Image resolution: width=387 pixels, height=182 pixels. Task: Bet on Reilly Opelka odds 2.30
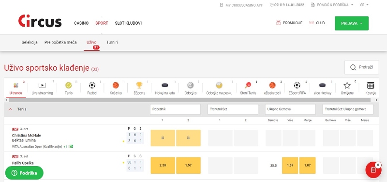pos(163,166)
